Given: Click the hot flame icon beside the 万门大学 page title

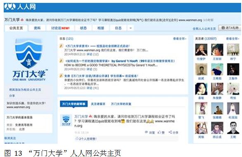Looking at the screenshot, I should 22,20.
